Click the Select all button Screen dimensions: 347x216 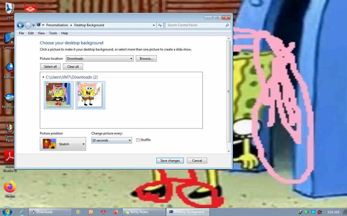click(50, 67)
